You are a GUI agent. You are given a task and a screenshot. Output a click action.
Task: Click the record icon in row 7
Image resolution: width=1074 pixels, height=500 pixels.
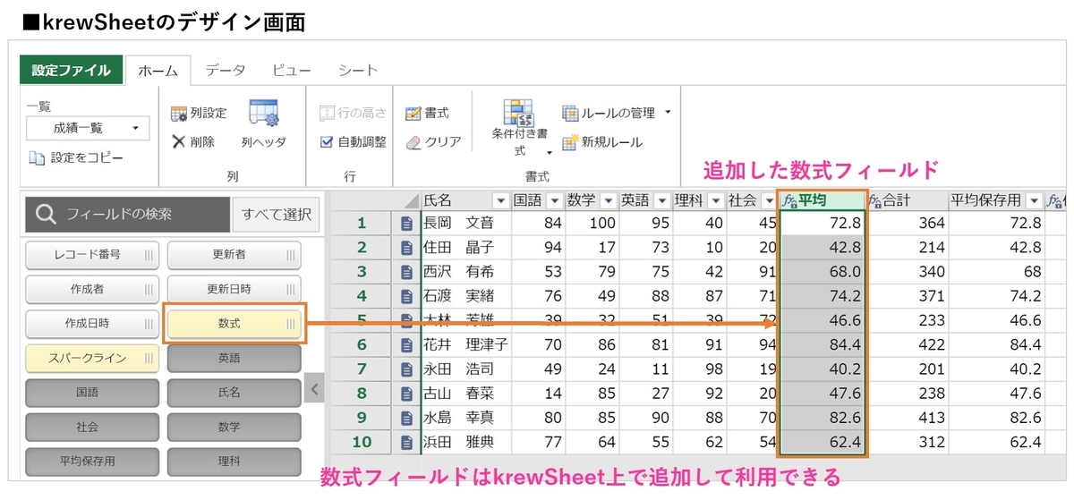click(x=408, y=369)
